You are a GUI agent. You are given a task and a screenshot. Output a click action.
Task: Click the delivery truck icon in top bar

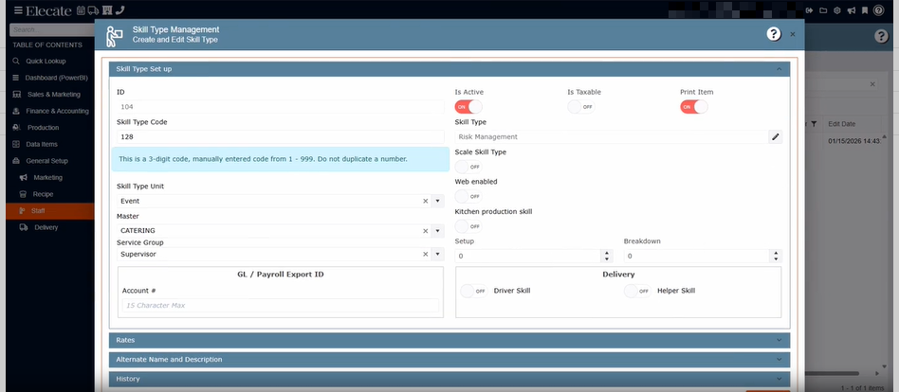pos(94,10)
